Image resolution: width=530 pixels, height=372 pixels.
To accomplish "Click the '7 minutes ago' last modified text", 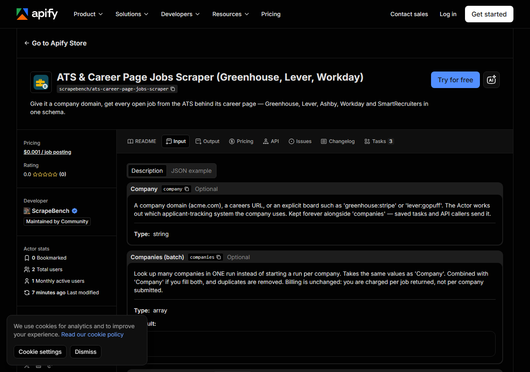I will point(49,293).
